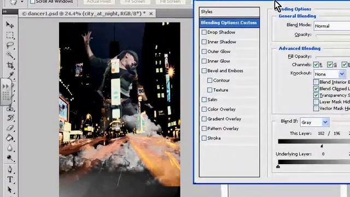
Task: Select the Paint Bucket tool
Action: (x=10, y=137)
